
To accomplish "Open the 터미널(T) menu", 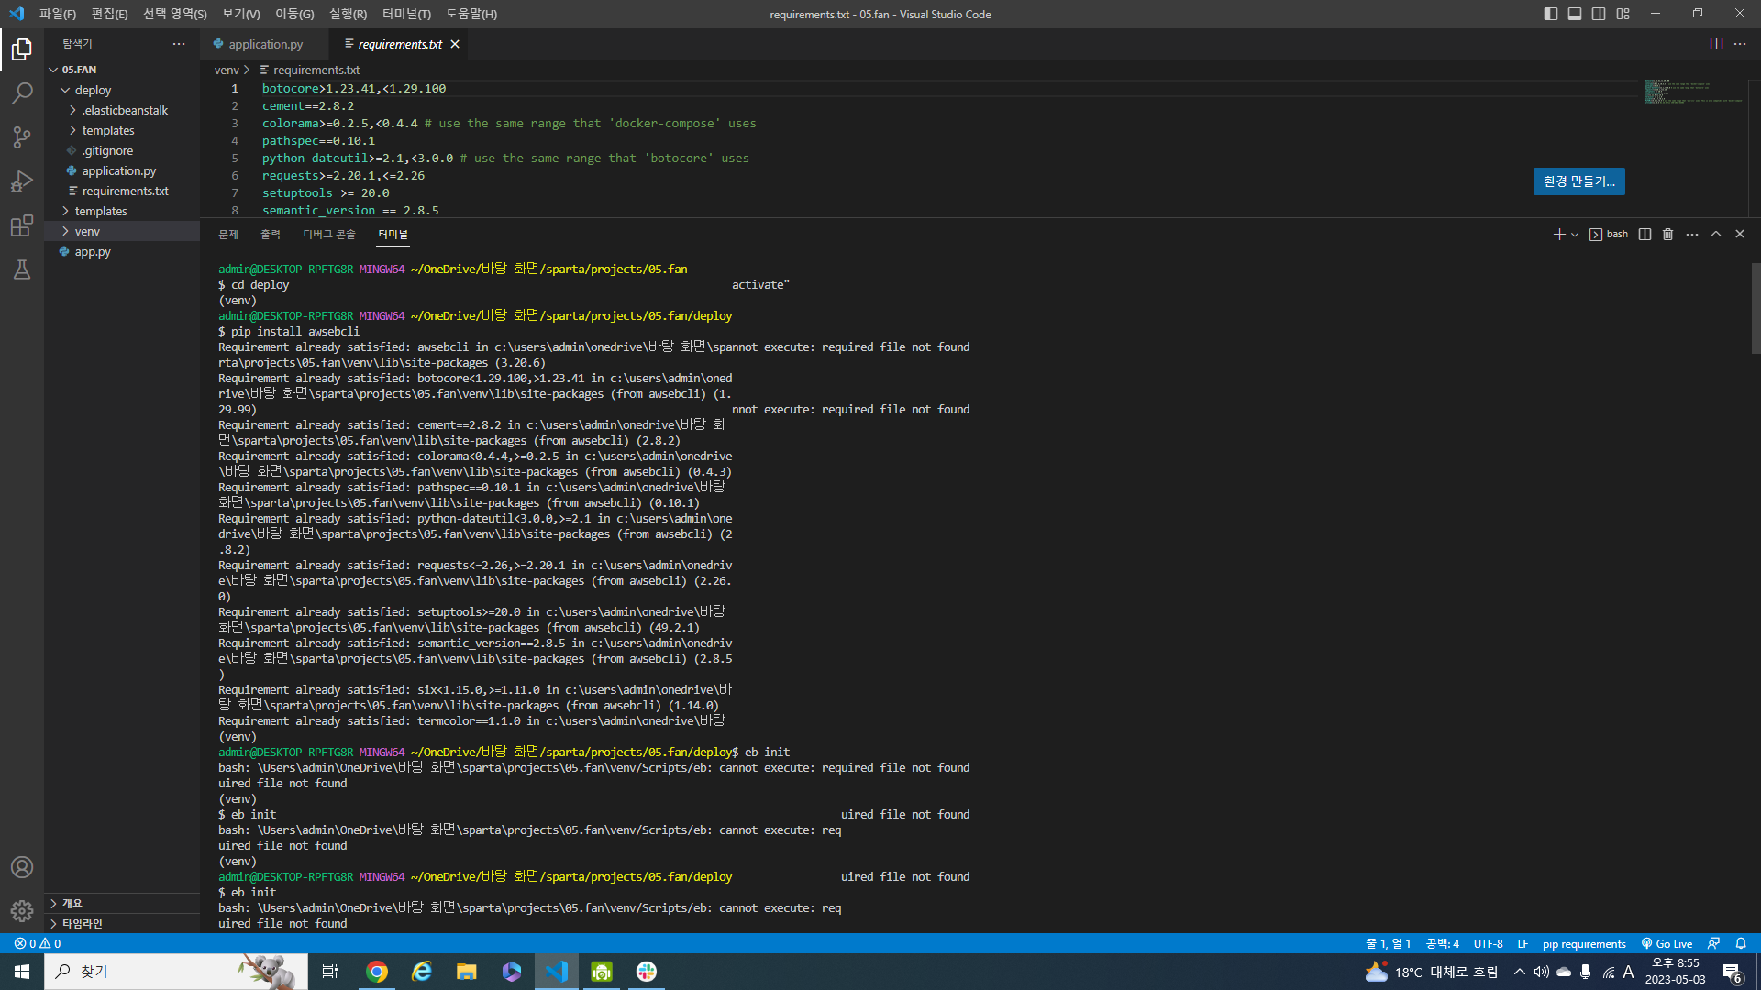I will [x=405, y=14].
